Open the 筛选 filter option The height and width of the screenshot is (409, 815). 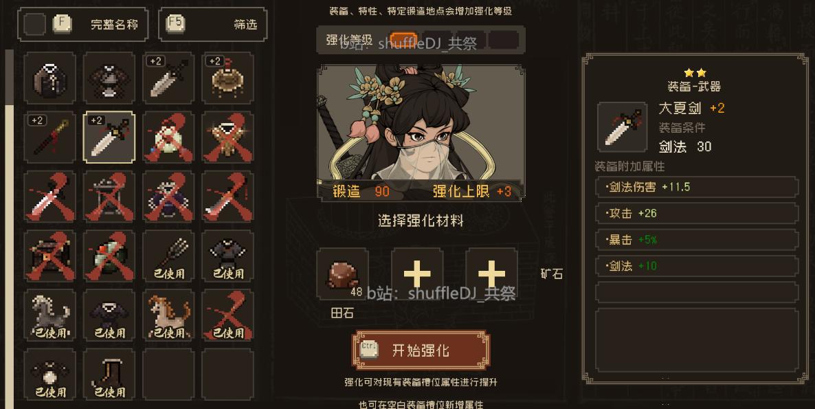[x=212, y=25]
